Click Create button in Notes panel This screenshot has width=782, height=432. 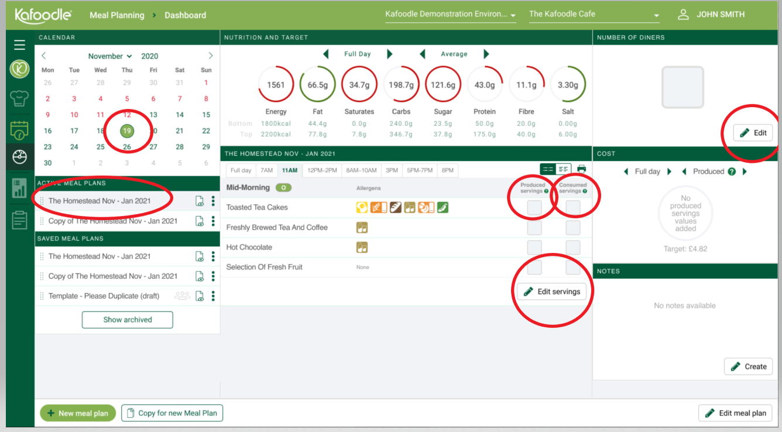(x=748, y=366)
